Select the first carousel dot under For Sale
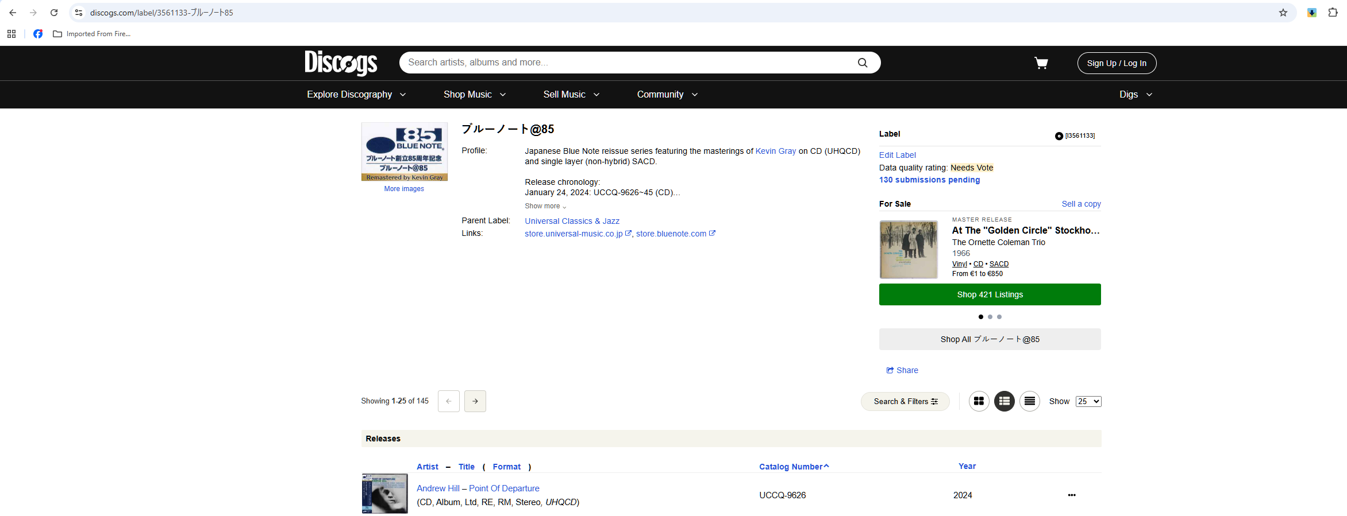1347x516 pixels. click(981, 317)
